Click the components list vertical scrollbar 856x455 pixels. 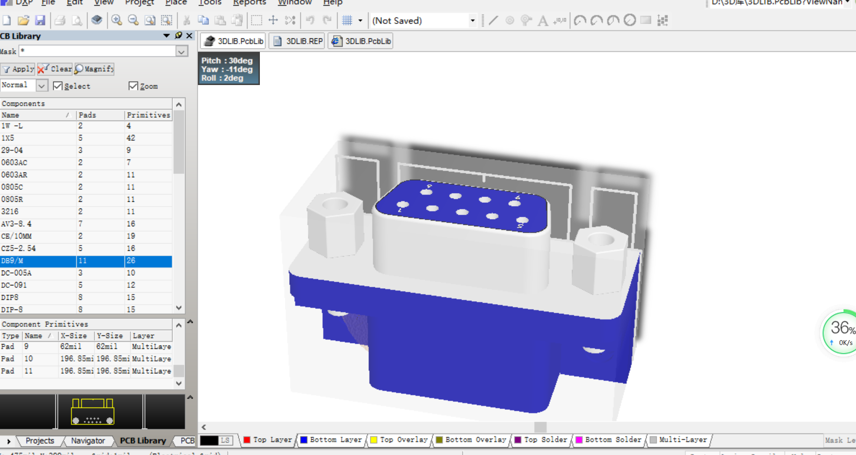[179, 207]
